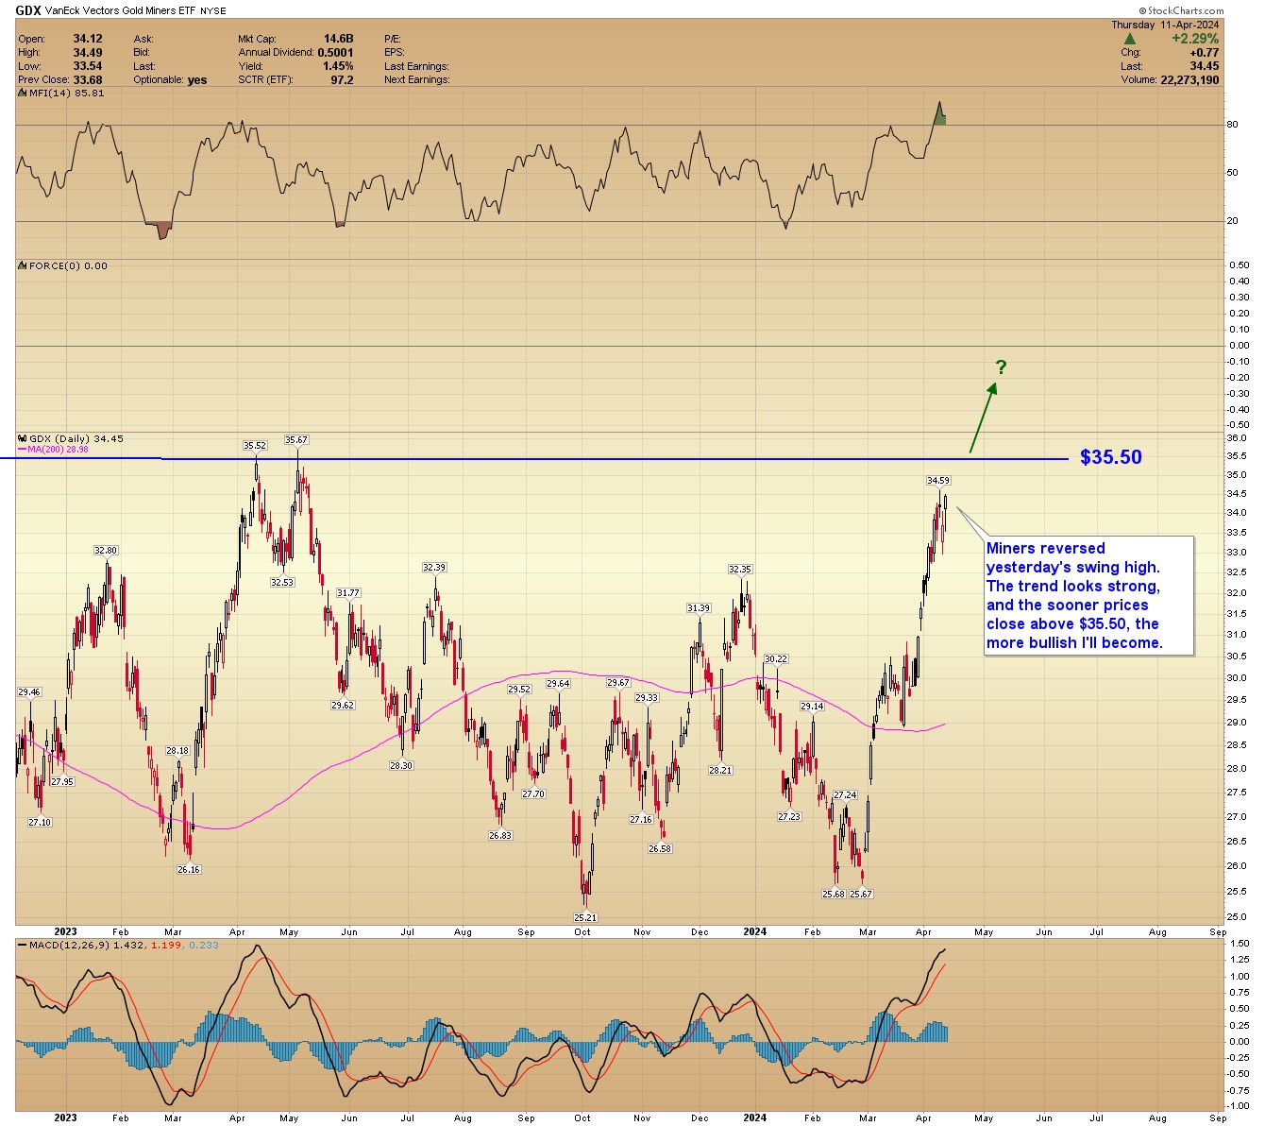Click the 27.16 price label
The width and height of the screenshot is (1265, 1126).
pos(641,820)
